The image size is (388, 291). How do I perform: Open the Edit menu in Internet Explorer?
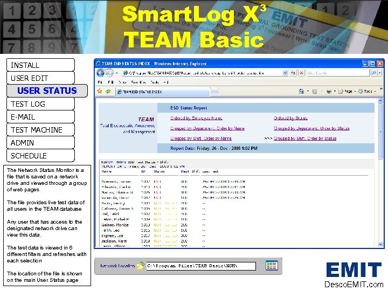(x=110, y=82)
